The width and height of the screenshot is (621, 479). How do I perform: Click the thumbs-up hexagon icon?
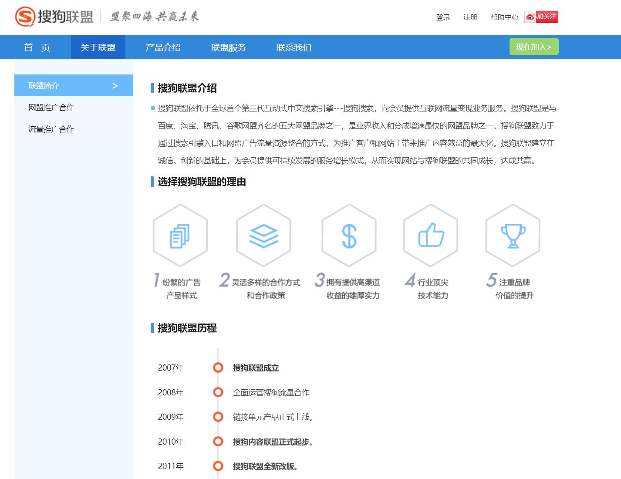[431, 236]
